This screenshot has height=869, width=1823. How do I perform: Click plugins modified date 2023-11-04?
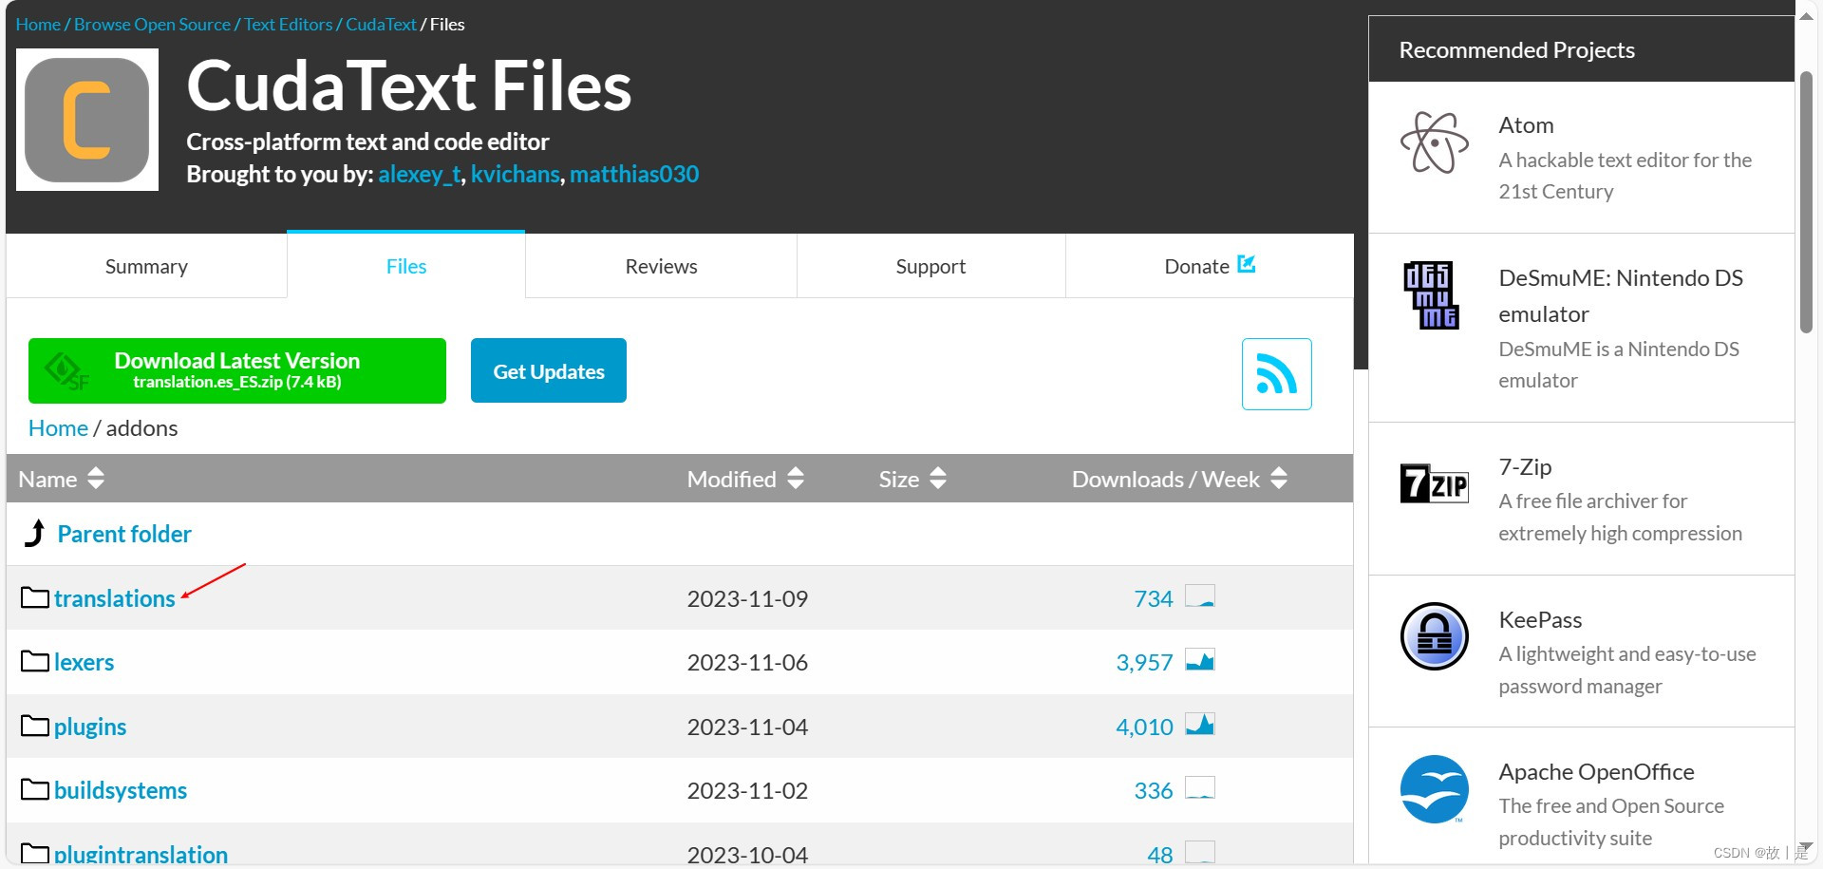(747, 727)
